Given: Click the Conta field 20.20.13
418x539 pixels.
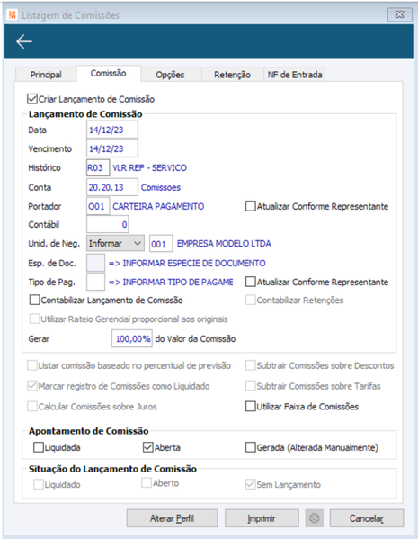Looking at the screenshot, I should [x=112, y=187].
